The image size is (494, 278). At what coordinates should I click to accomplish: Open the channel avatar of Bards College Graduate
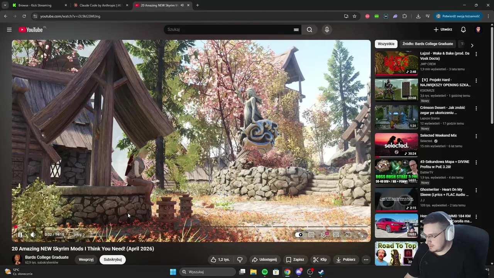point(17,259)
